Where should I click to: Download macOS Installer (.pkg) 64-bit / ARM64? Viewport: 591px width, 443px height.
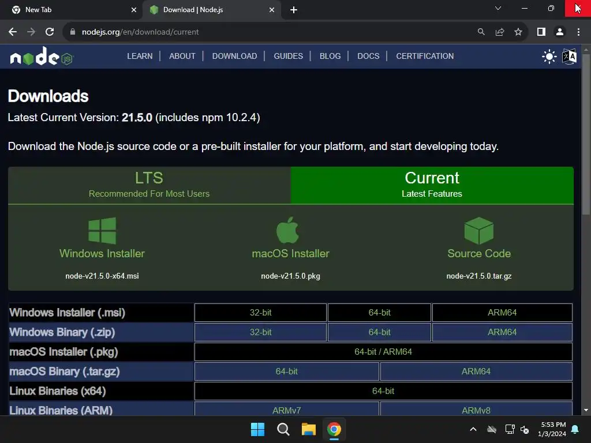(x=383, y=352)
